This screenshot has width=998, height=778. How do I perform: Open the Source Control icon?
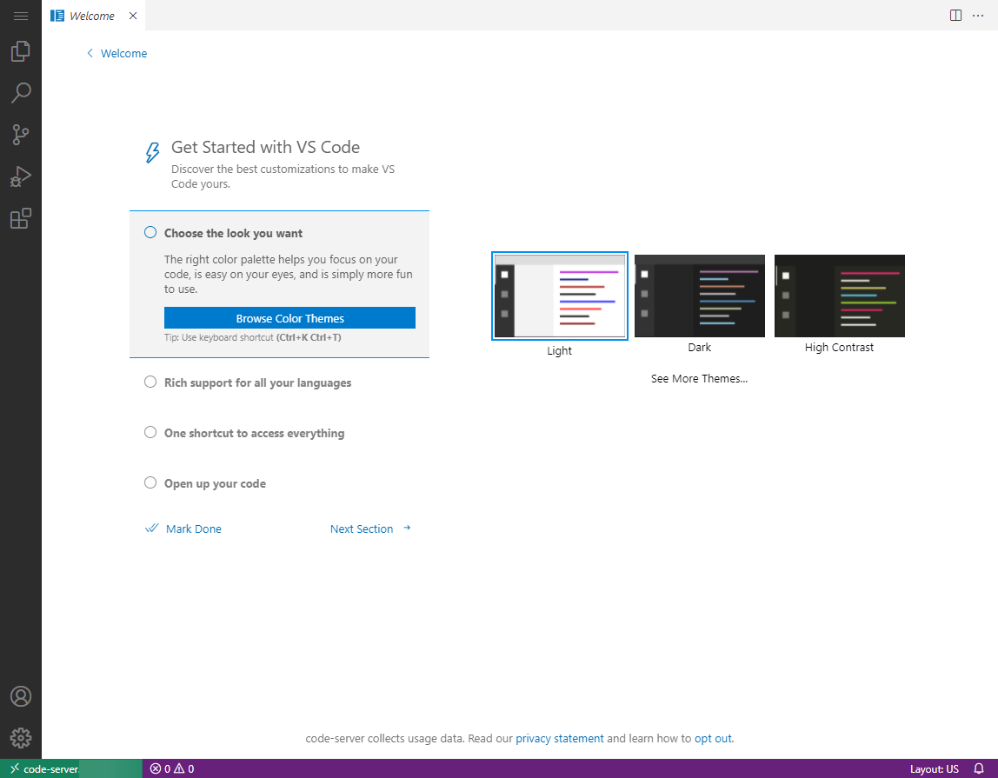coord(21,134)
